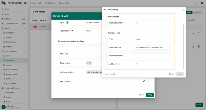
Task: Switch to Basic configuration mode
Action: pyautogui.click(x=189, y=13)
